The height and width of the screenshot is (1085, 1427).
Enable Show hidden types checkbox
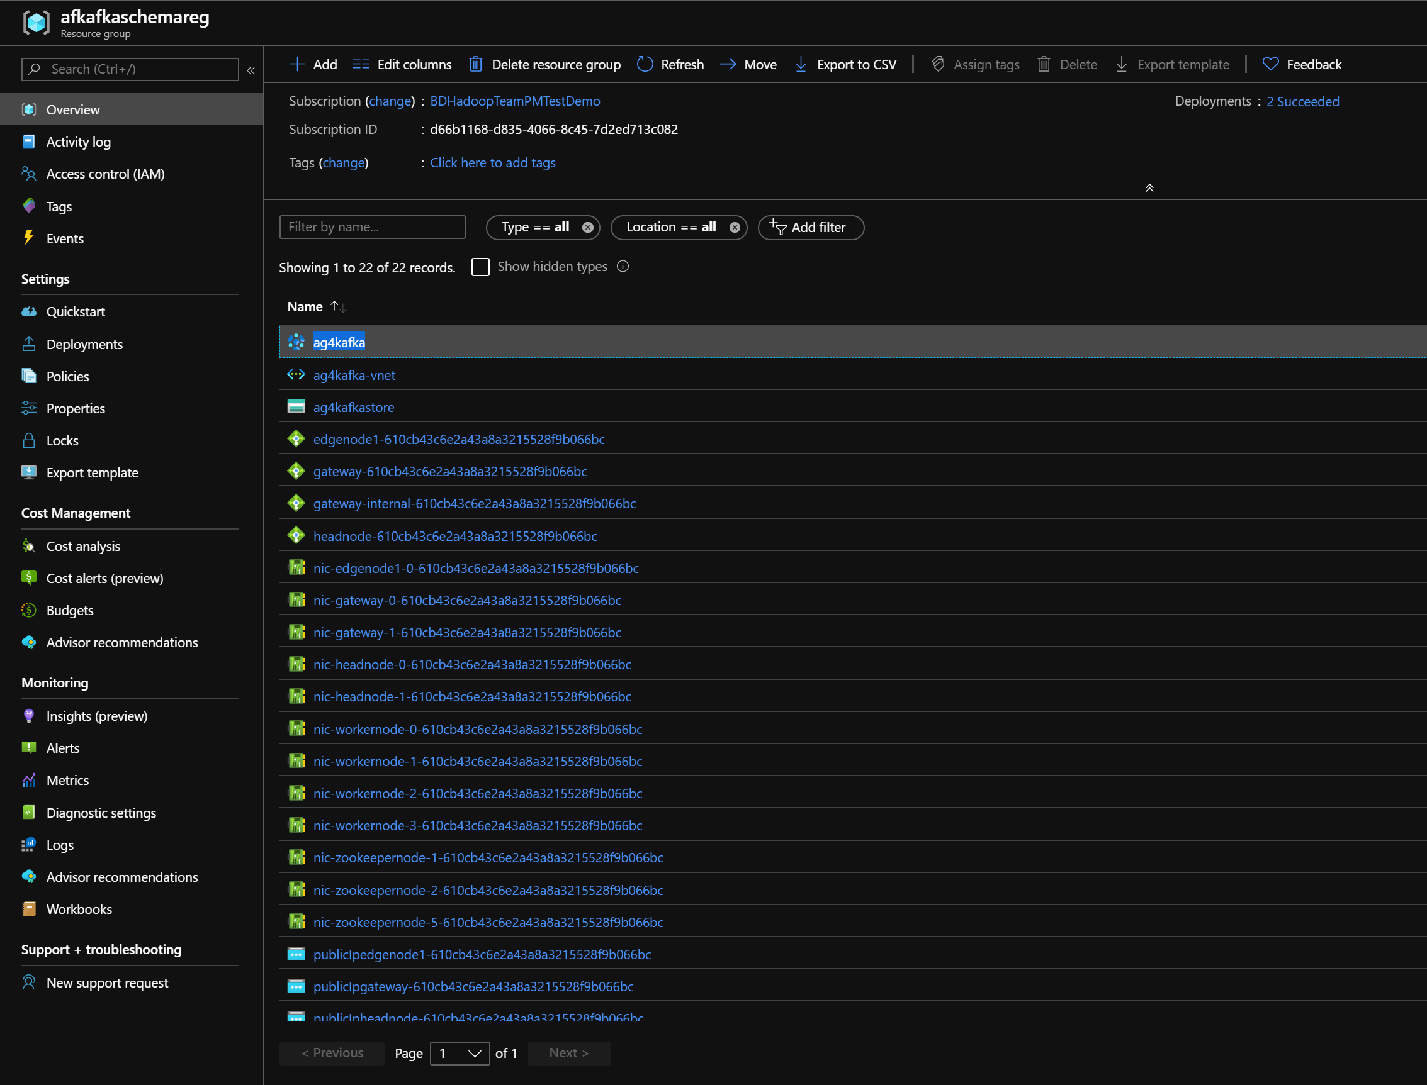pos(480,267)
